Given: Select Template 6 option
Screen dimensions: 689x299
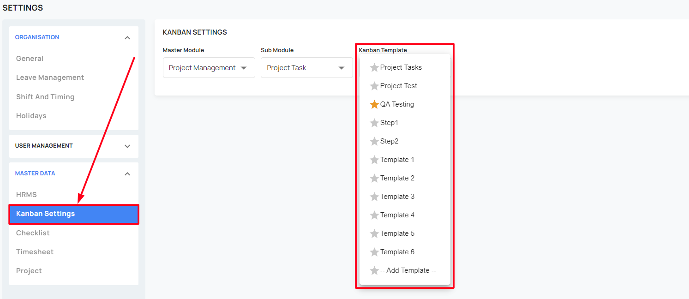Looking at the screenshot, I should coord(397,252).
